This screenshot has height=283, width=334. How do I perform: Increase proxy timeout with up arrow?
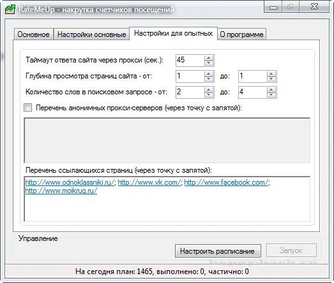tap(209, 58)
